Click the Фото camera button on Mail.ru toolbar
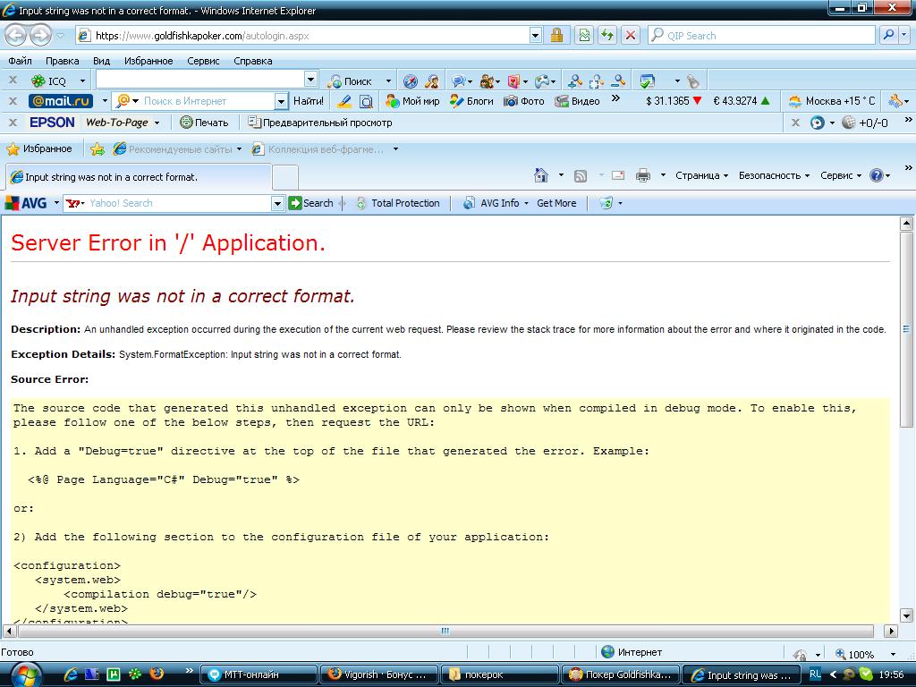916x687 pixels. 523,101
